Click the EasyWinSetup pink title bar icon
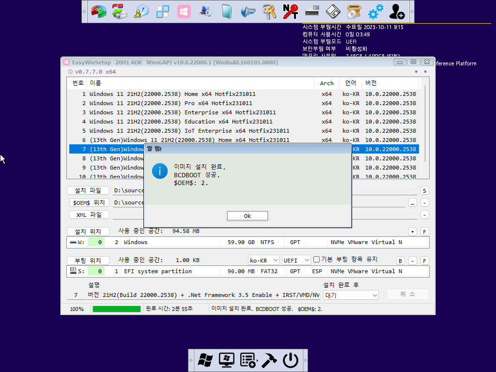The image size is (496, 372). click(x=66, y=62)
